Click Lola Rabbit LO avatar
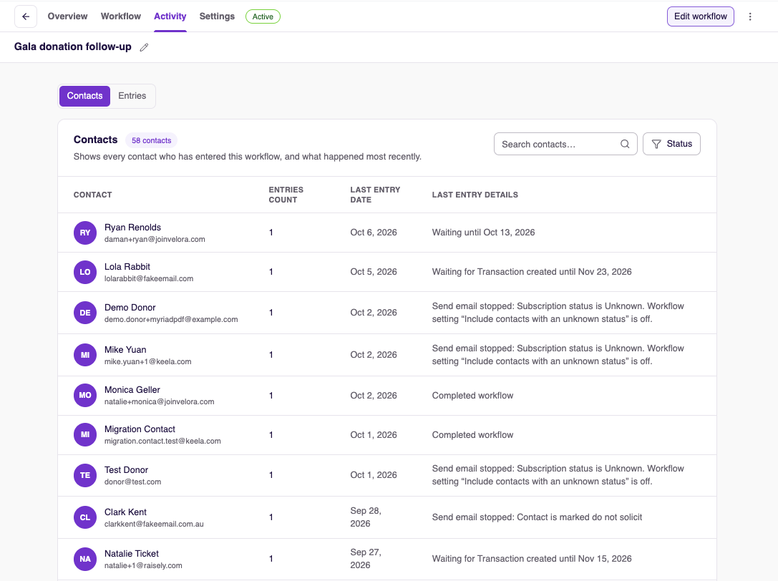Image resolution: width=778 pixels, height=581 pixels. (x=85, y=272)
